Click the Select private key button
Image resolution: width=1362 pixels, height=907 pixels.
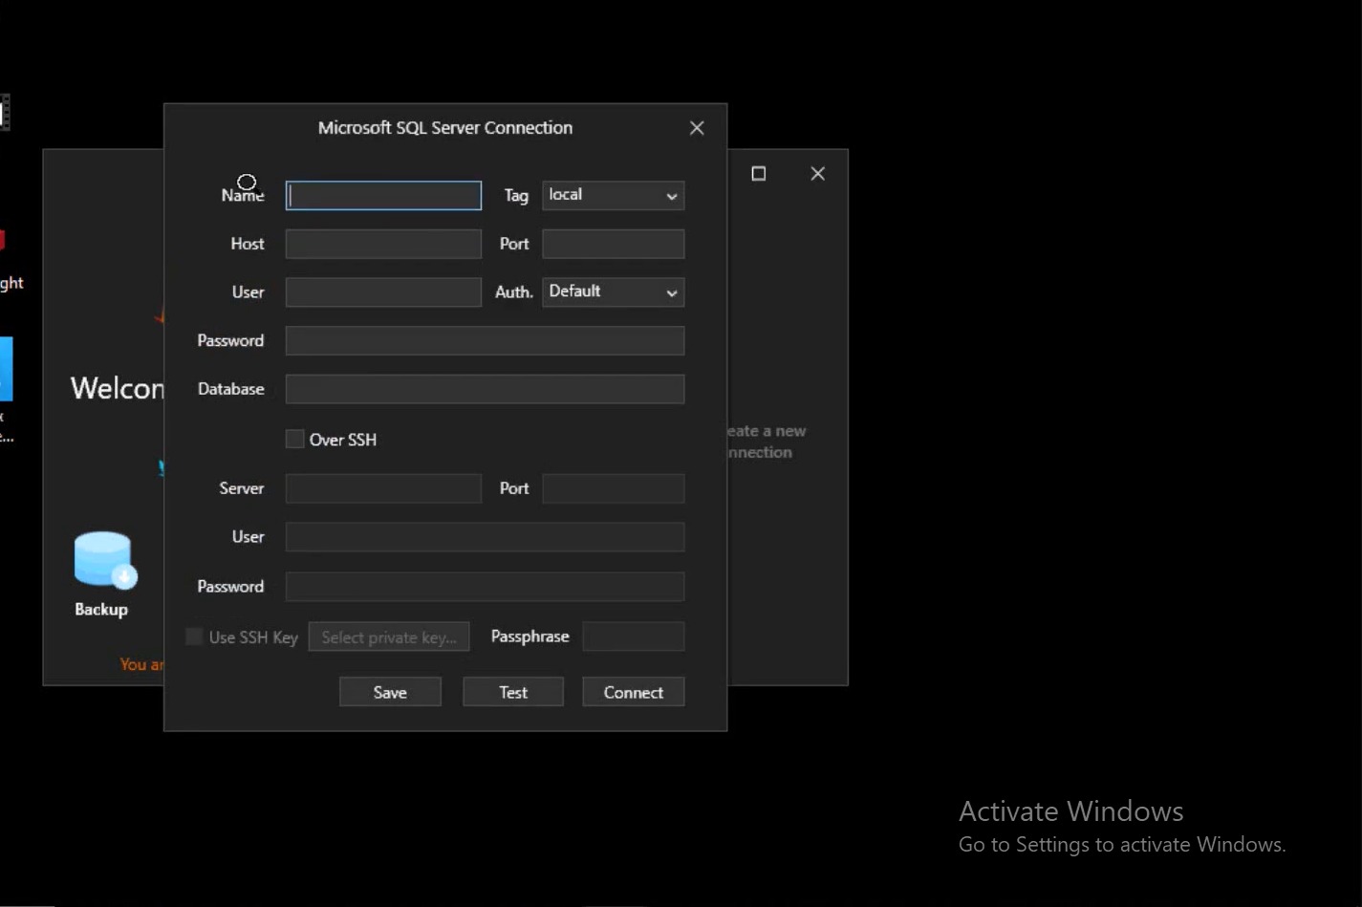(x=389, y=637)
